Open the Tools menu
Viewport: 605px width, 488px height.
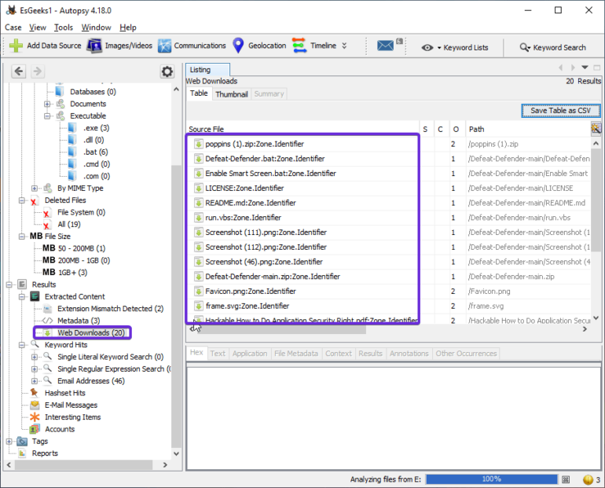coord(64,28)
